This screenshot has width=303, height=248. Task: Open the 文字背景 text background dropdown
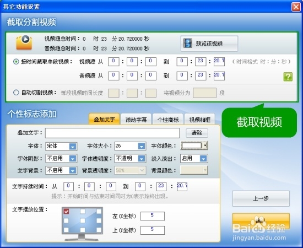(x=73, y=170)
